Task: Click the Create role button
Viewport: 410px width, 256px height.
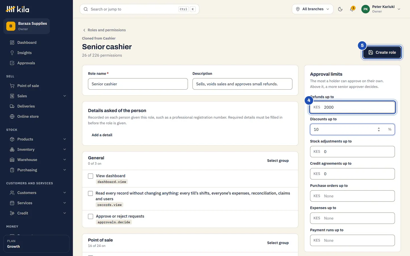Action: [382, 52]
